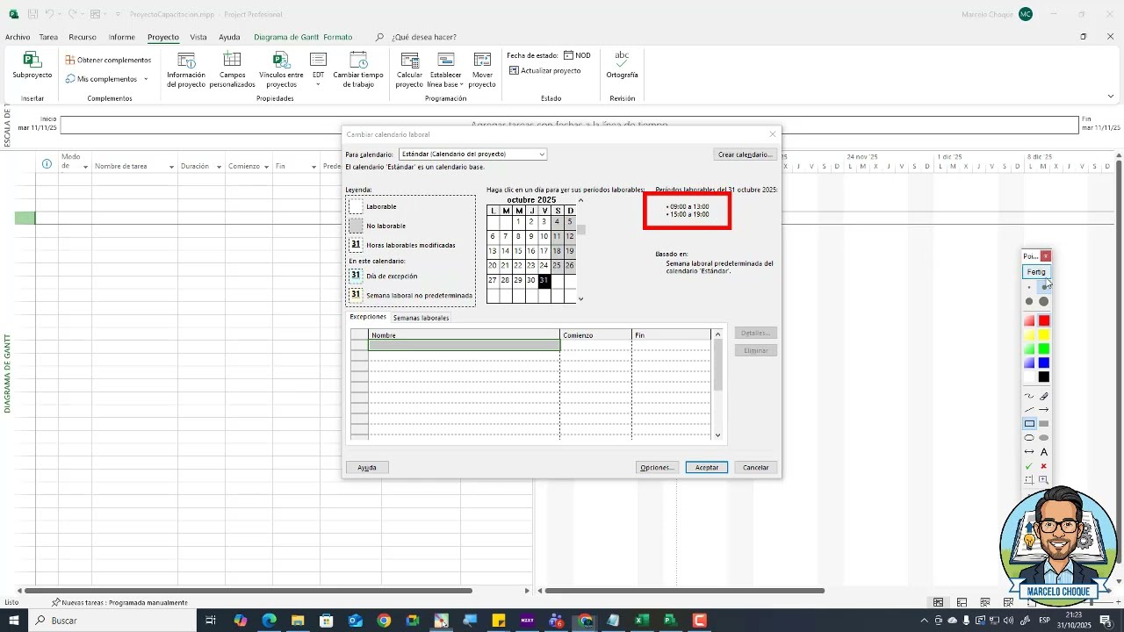Open Duración column filter arrow
The width and height of the screenshot is (1124, 632).
tap(220, 167)
